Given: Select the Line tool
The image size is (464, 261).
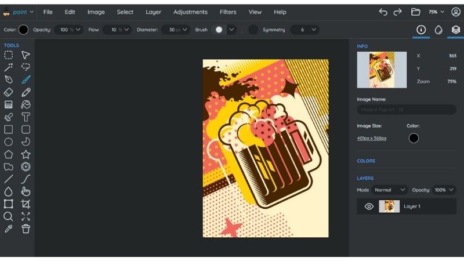Looking at the screenshot, I should (8, 179).
